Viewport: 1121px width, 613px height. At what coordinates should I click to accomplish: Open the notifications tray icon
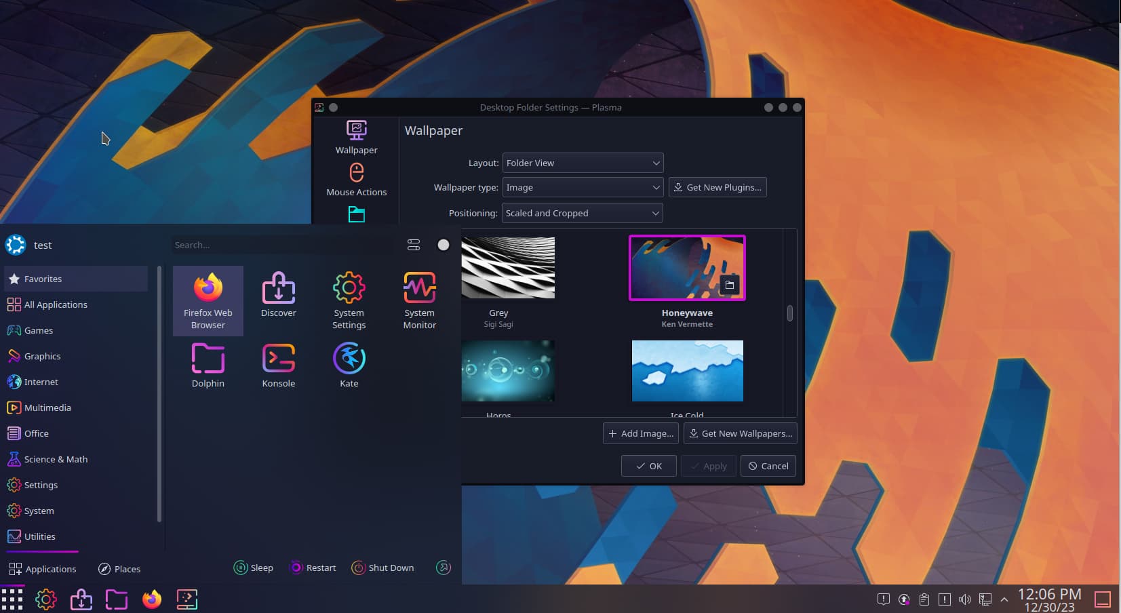pos(883,599)
